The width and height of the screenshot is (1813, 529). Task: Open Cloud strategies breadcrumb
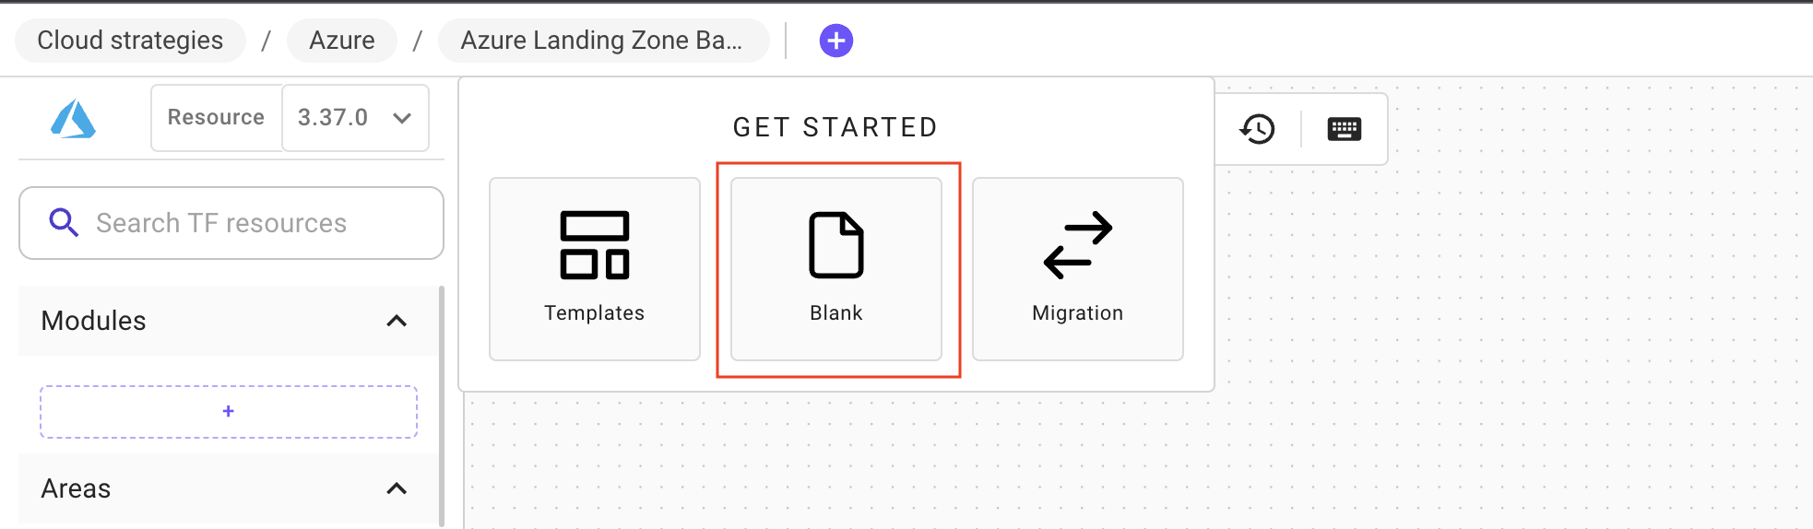[130, 41]
